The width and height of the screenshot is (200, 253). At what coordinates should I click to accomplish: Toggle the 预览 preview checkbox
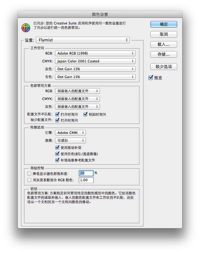click(x=151, y=78)
